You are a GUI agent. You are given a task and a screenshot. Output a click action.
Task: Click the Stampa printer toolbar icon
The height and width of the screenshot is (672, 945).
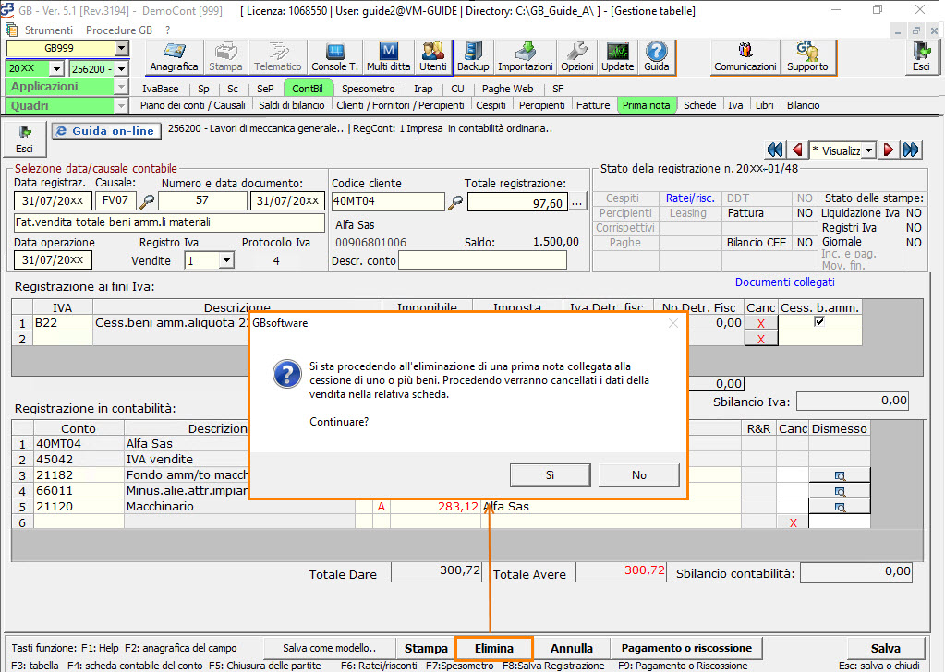pyautogui.click(x=225, y=57)
